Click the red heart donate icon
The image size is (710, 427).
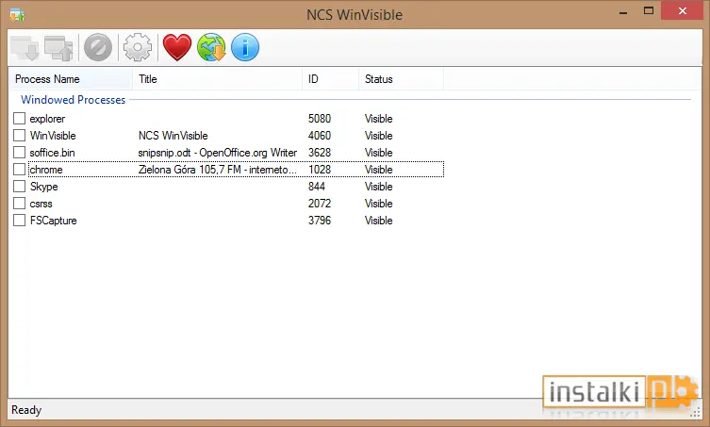point(177,47)
